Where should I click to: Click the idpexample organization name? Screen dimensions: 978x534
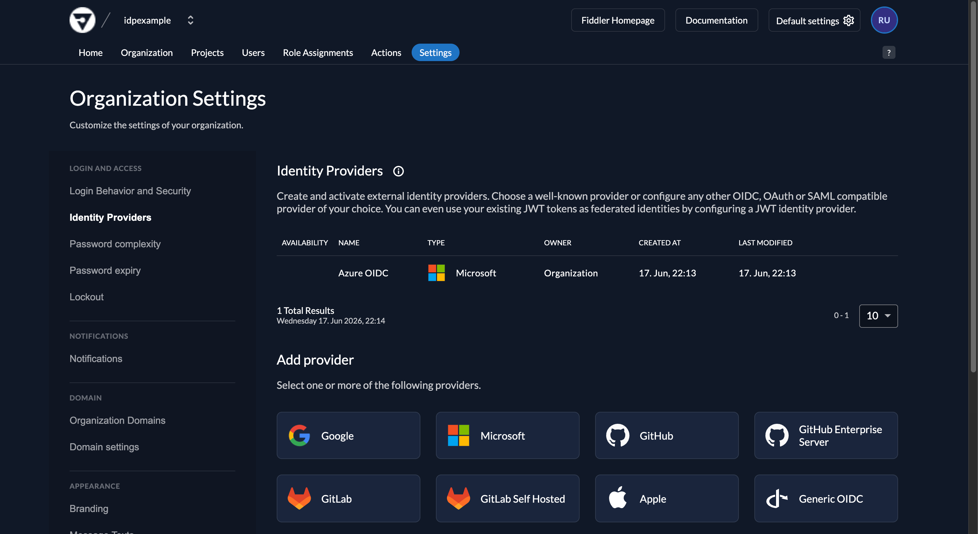[147, 20]
